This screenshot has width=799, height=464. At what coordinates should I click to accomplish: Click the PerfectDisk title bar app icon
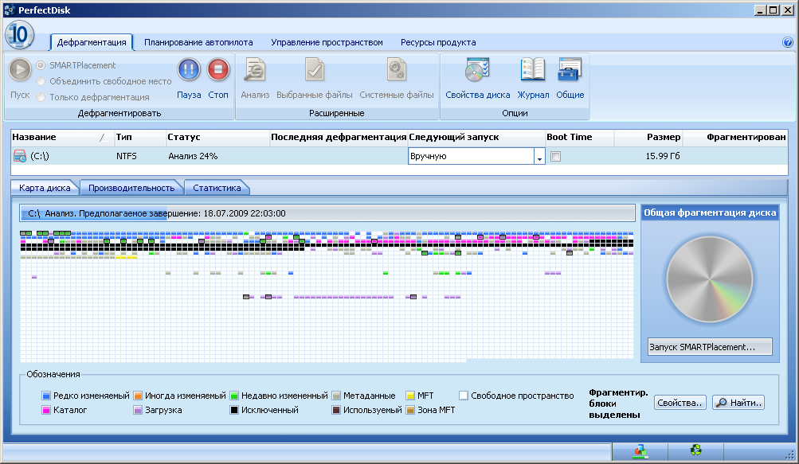coord(10,10)
